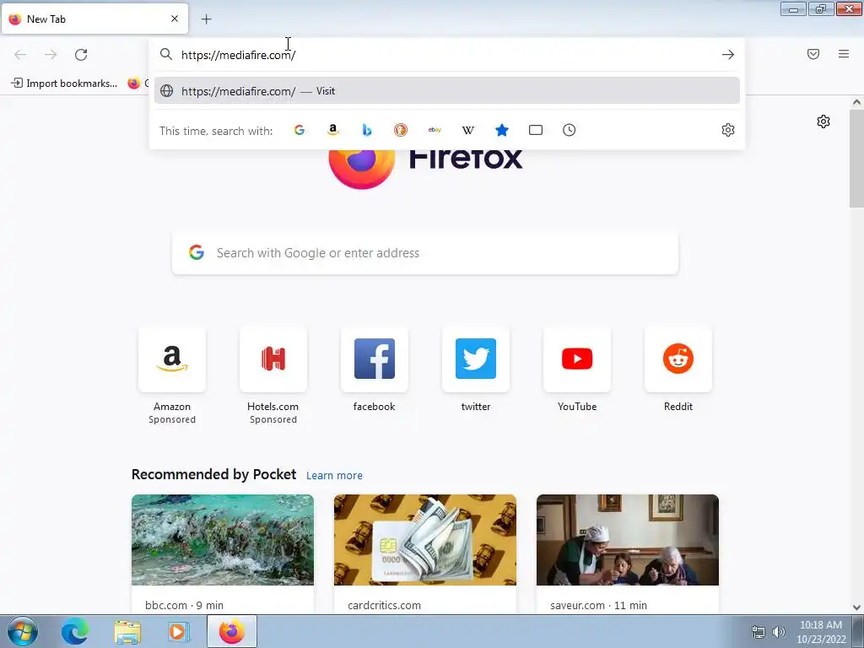Screen dimensions: 864x648
Task: Open a new tab with the plus icon
Action: pos(206,19)
